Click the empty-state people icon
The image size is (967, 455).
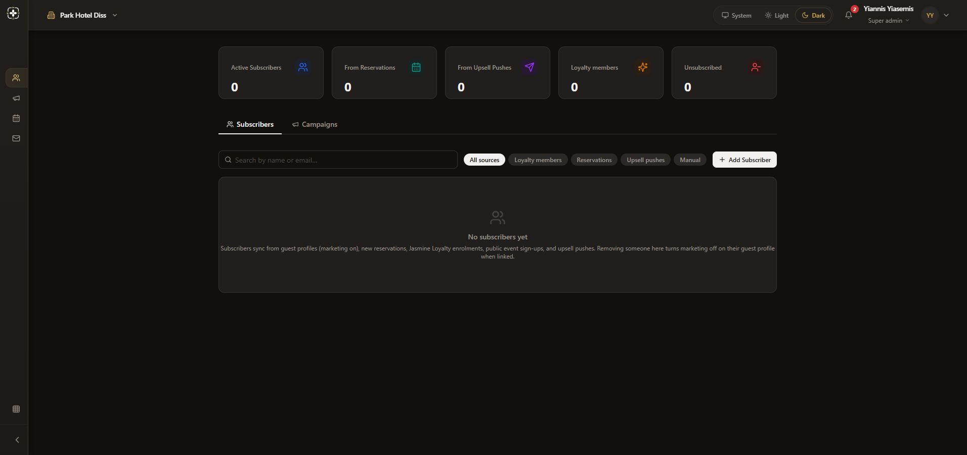point(498,218)
